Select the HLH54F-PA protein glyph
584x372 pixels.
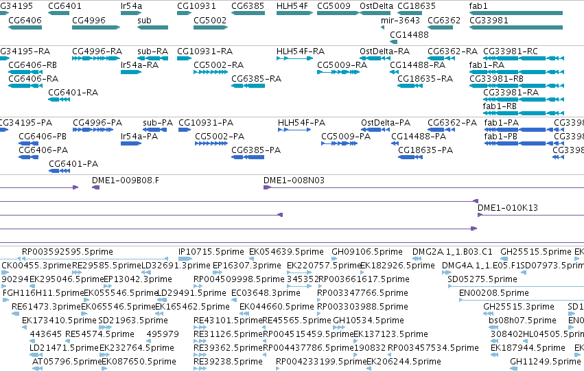(x=294, y=130)
